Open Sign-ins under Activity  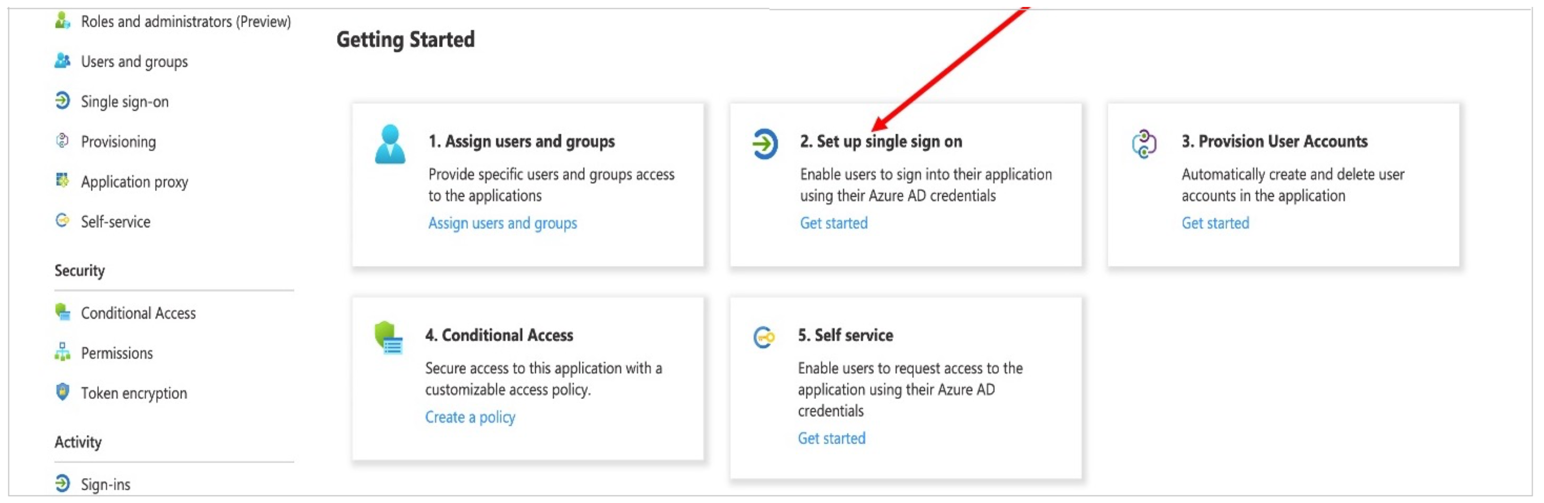(x=105, y=484)
